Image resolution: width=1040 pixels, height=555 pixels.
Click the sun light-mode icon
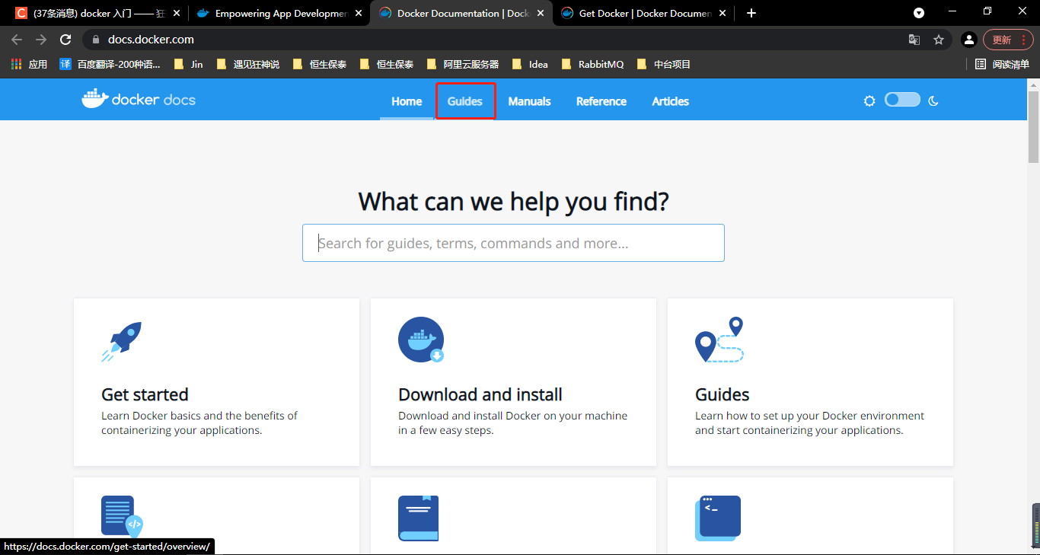coord(869,100)
